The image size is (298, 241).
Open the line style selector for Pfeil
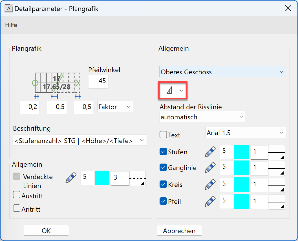277,202
